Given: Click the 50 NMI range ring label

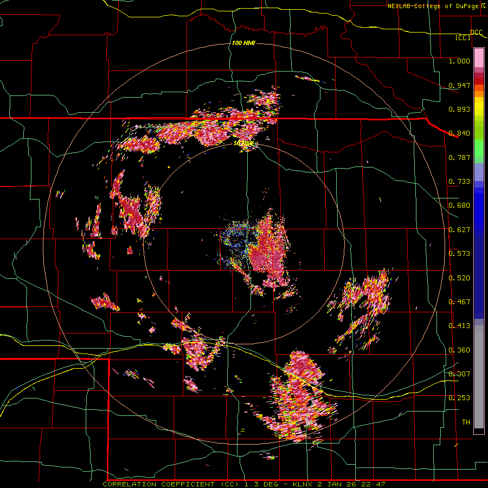Looking at the screenshot, I should tap(243, 144).
